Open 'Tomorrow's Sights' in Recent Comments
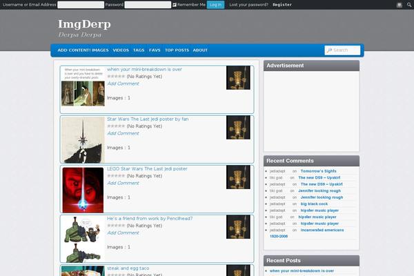This screenshot has width=414, height=276. 318,171
